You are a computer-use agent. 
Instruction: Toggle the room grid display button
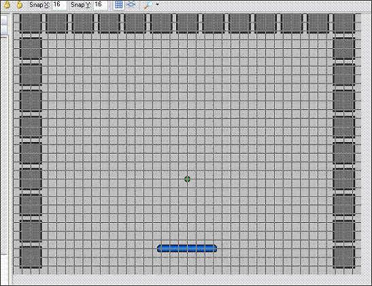[x=118, y=5]
